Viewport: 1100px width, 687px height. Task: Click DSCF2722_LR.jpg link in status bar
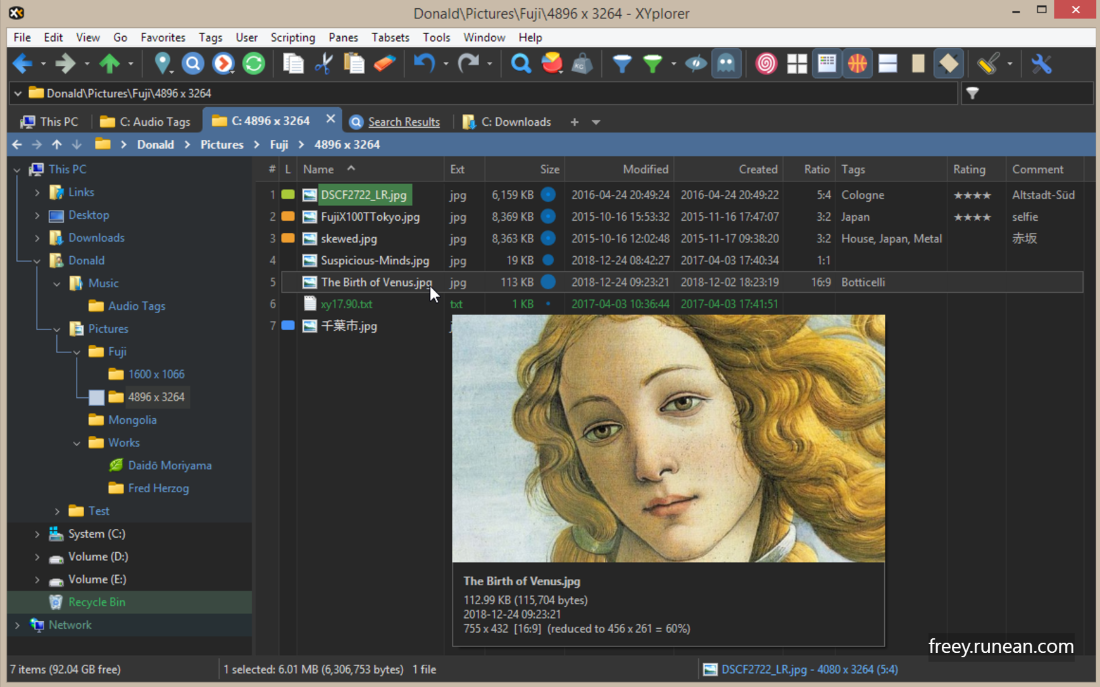click(x=809, y=669)
